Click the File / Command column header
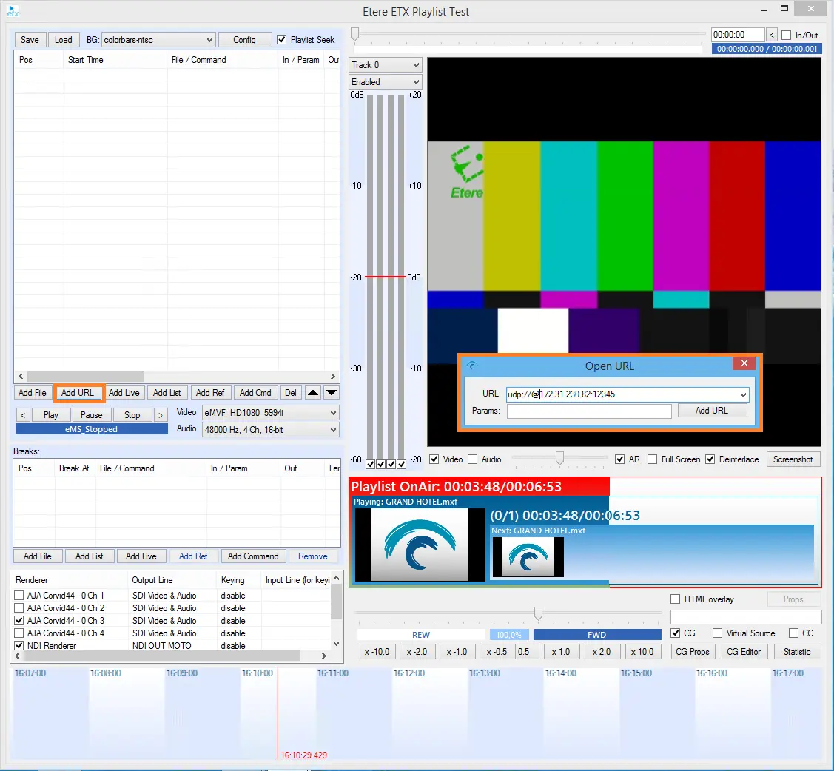The width and height of the screenshot is (834, 771). 198,60
